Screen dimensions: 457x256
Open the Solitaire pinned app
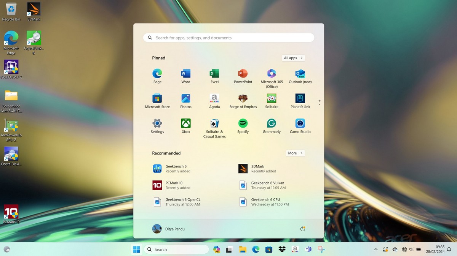tap(272, 101)
